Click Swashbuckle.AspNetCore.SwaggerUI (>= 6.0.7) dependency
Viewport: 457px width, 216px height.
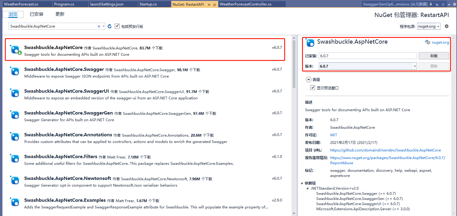coord(358,204)
